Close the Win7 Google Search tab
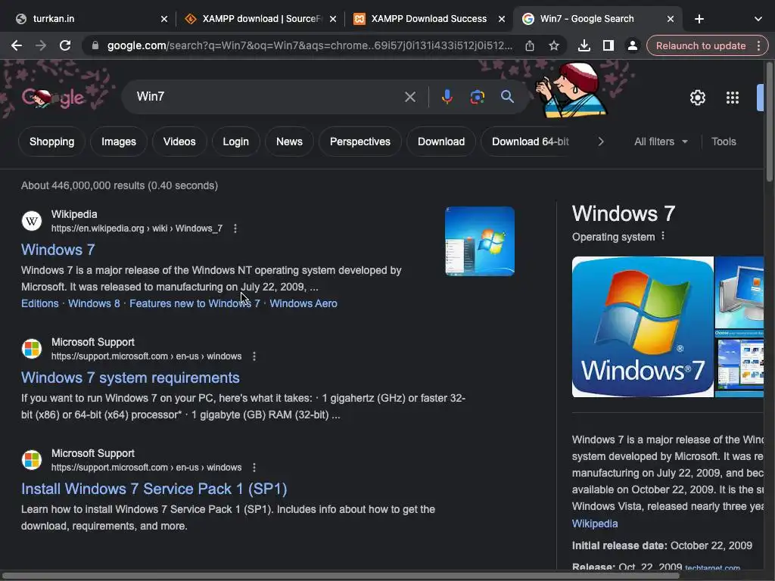The height and width of the screenshot is (581, 775). click(671, 19)
